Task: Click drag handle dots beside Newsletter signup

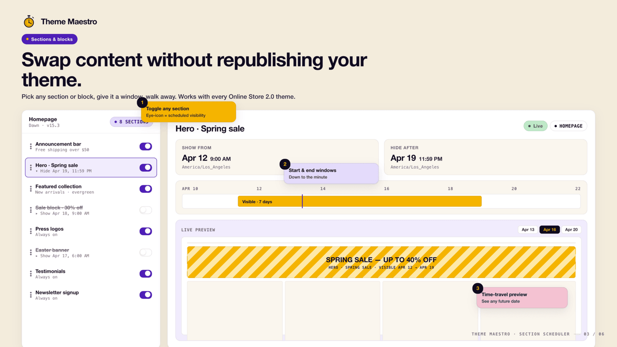Action: pyautogui.click(x=31, y=295)
